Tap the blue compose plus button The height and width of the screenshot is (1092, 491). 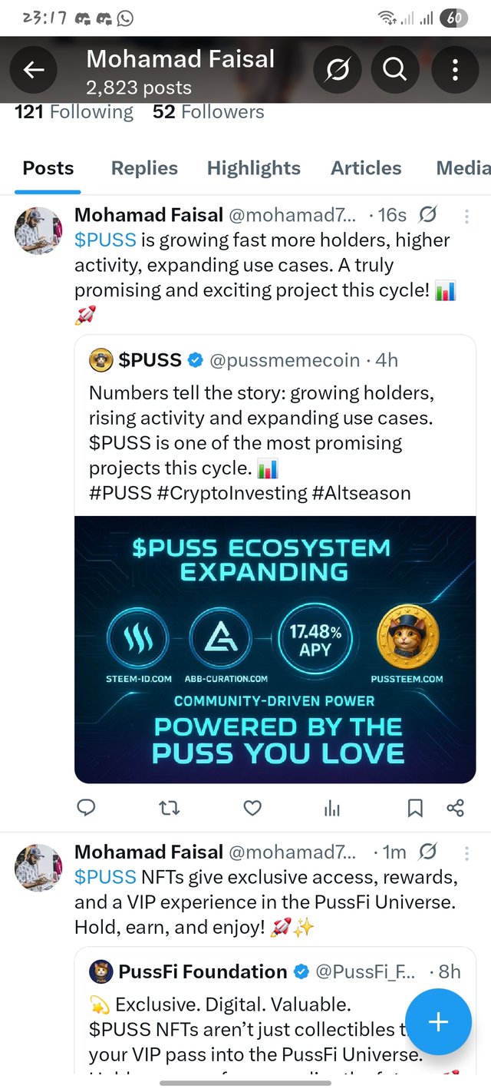click(x=437, y=1021)
